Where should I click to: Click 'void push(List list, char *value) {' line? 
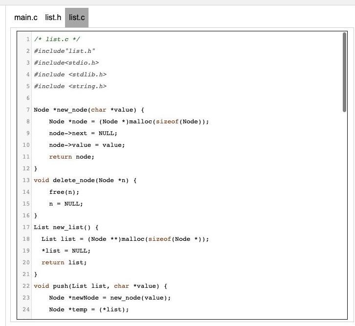pos(101,286)
